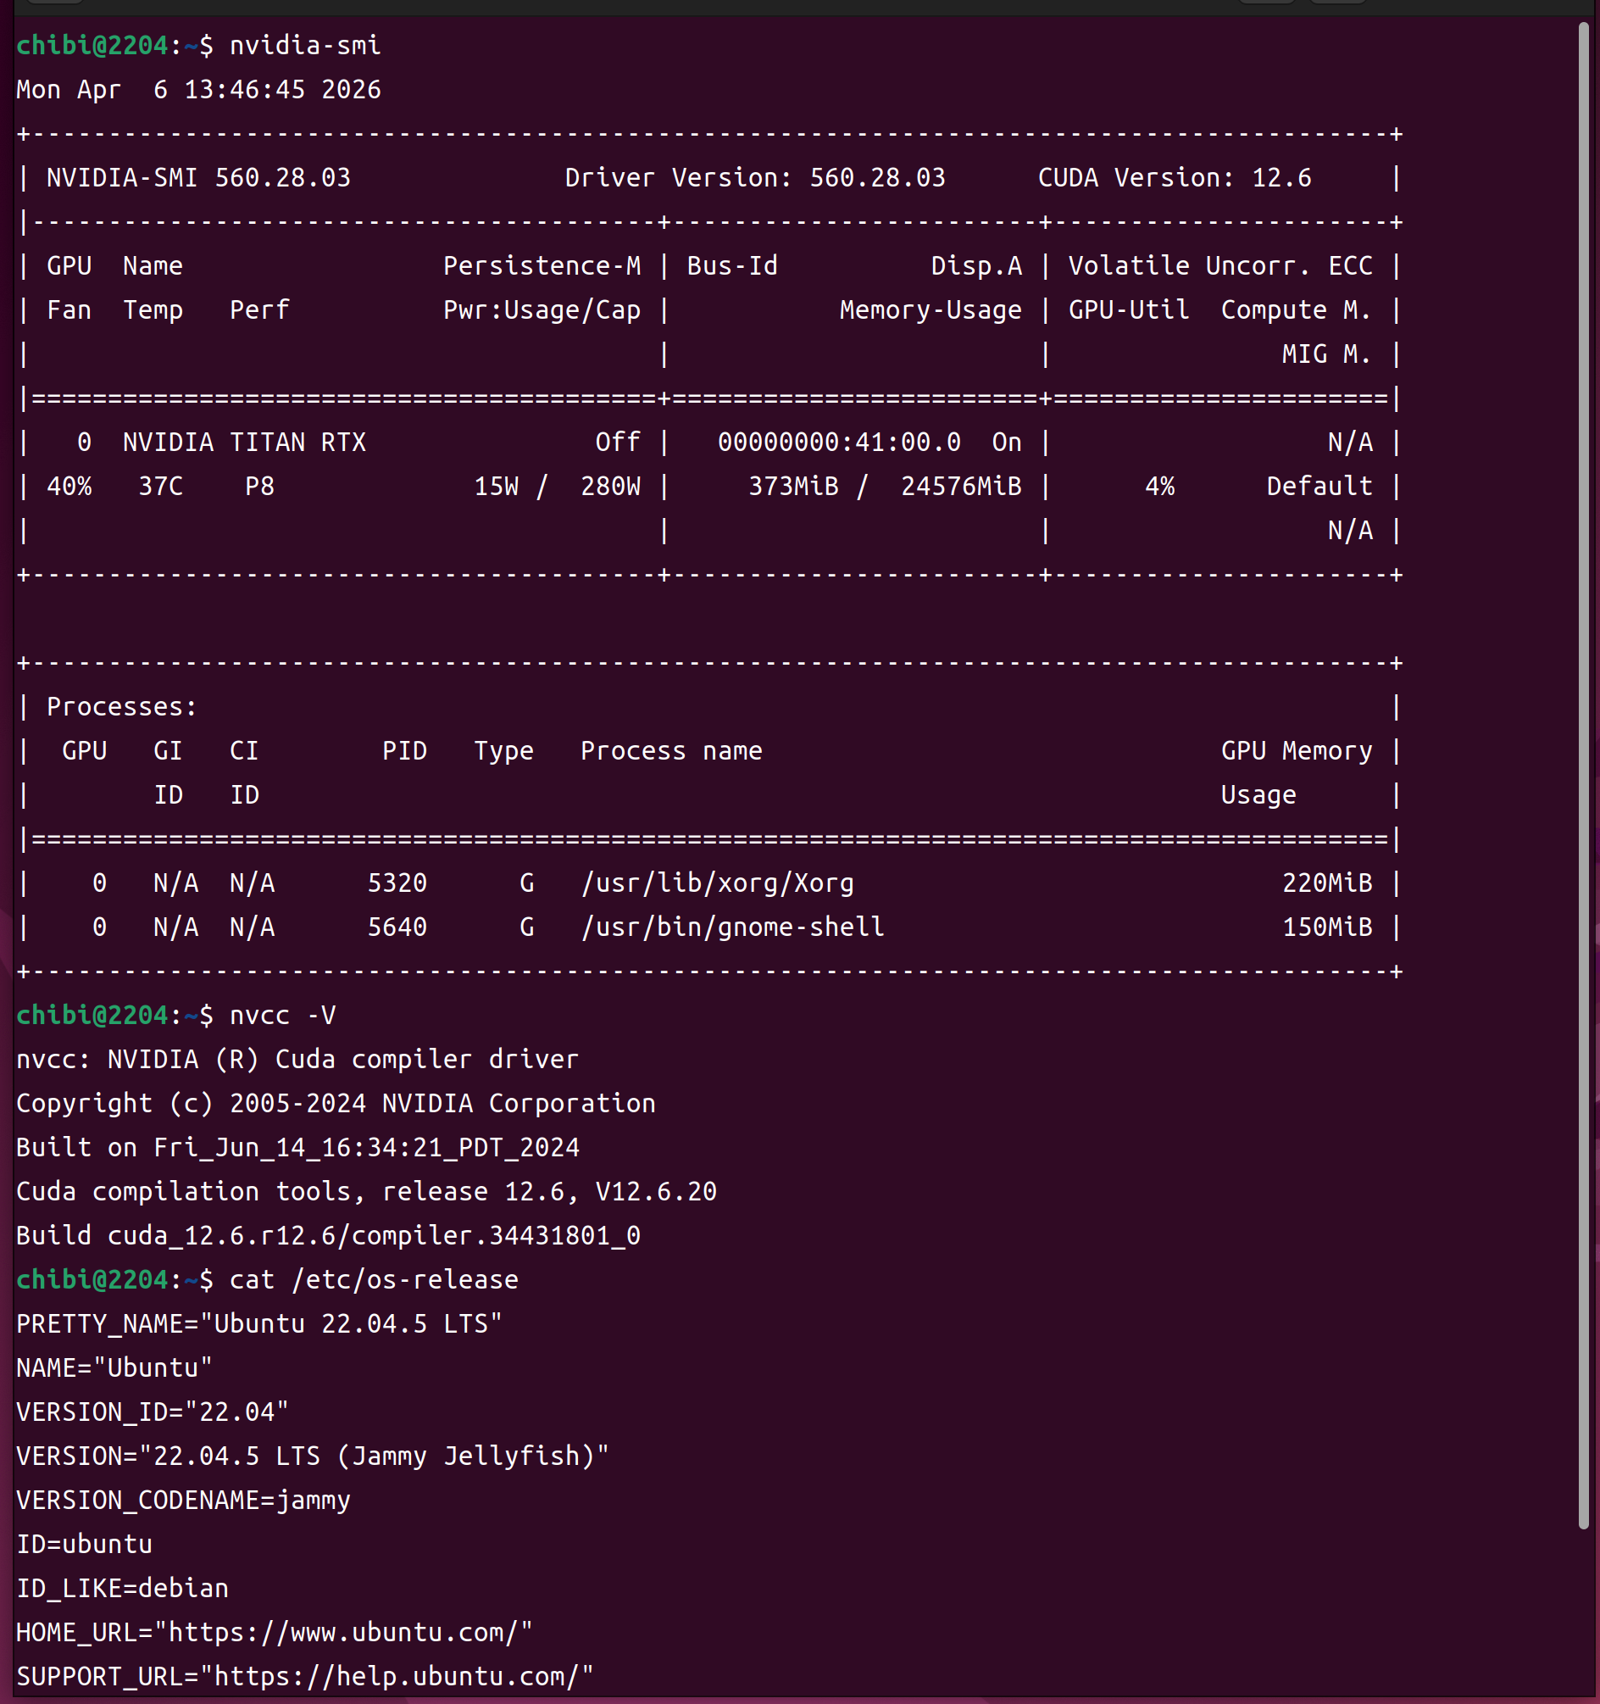Click the /usr/lib/xorg/Xorg process path
The width and height of the screenshot is (1600, 1704).
coord(717,883)
